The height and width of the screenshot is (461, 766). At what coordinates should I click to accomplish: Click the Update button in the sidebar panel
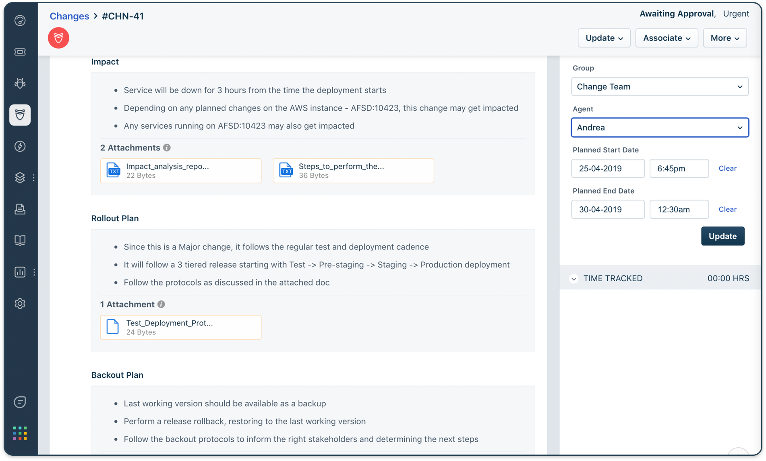pos(723,236)
